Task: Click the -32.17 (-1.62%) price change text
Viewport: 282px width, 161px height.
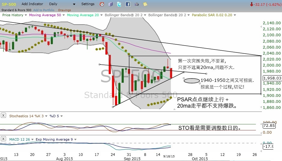Action: click(267, 4)
